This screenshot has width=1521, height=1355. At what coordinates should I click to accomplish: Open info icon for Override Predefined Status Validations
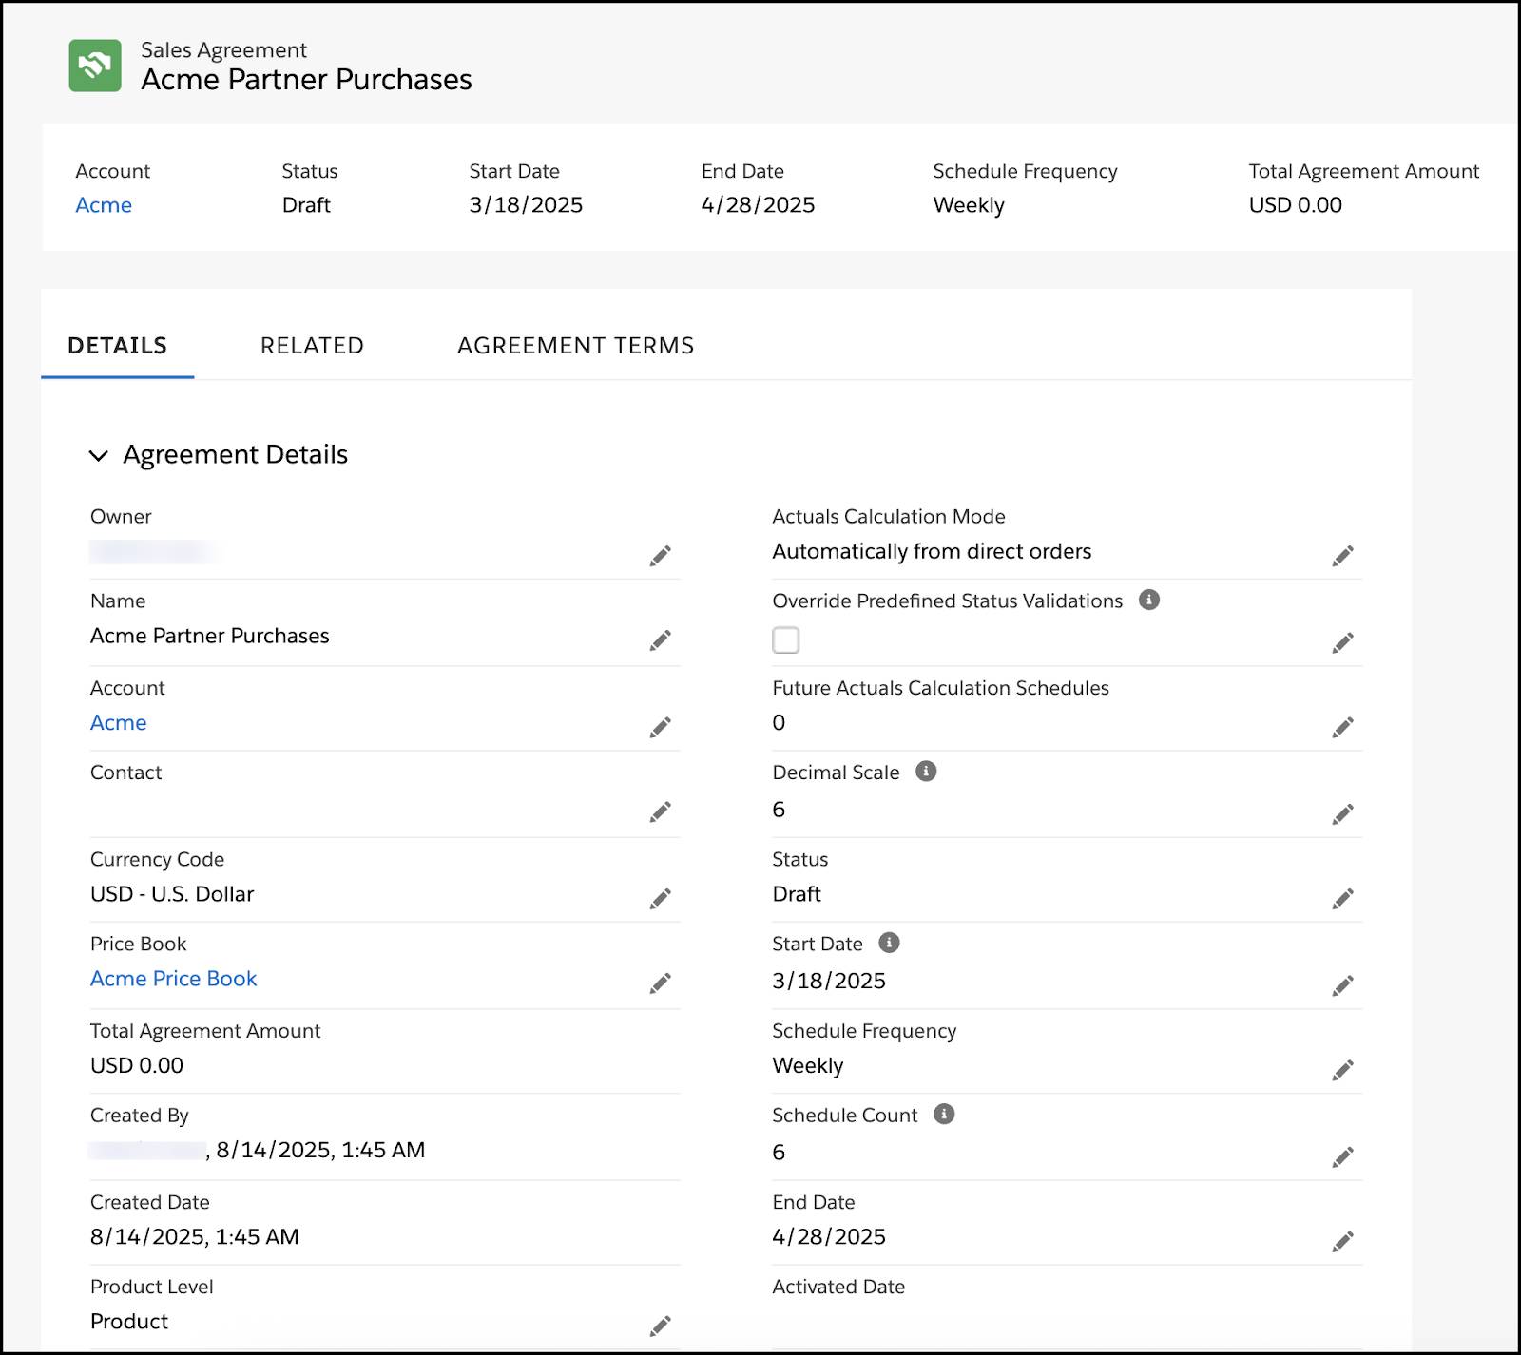coord(1148,600)
